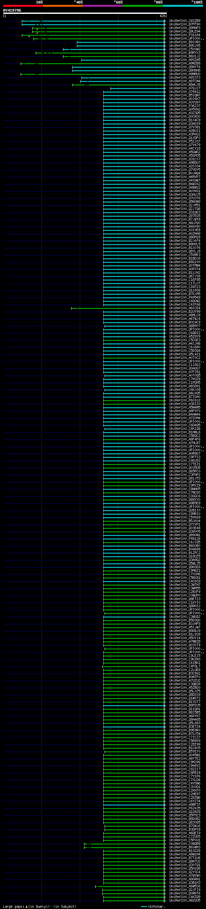The height and width of the screenshot is (909, 206).
Task: Open hit UniRef100_Q9AYT6
Action: [x=185, y=67]
